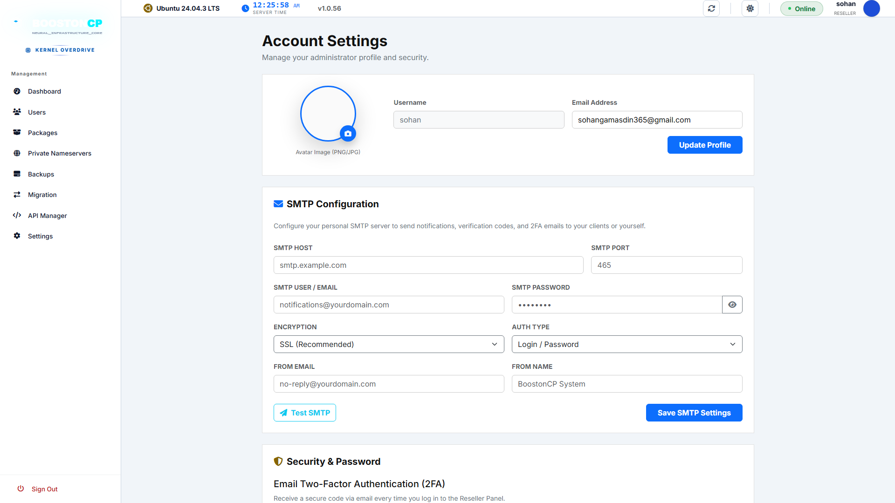Click the From Email field

tap(389, 384)
